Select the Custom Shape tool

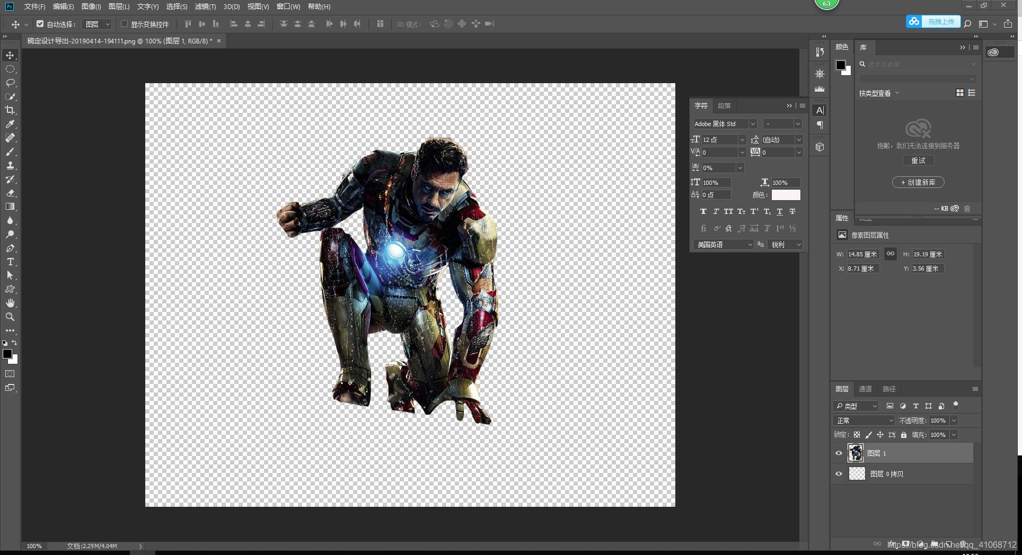click(10, 289)
